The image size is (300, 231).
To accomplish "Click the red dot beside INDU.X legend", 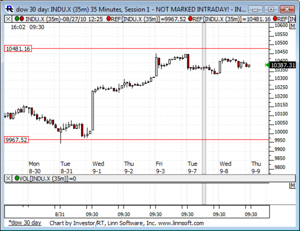I will [x=22, y=18].
